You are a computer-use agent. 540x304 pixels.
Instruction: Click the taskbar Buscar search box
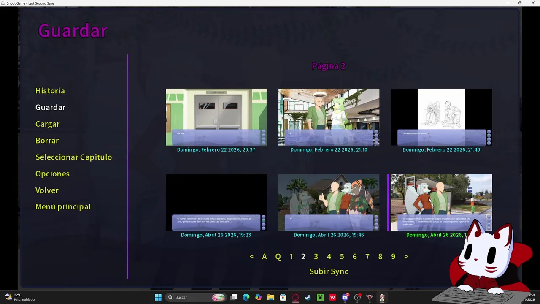click(x=196, y=297)
